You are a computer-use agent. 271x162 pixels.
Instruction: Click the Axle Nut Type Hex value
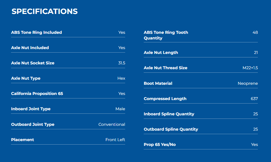pyautogui.click(x=121, y=78)
